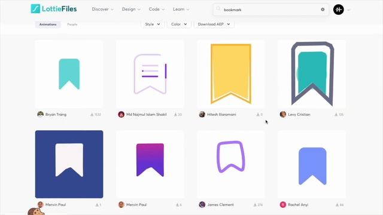Click download icon on Levy Cristian's card
Screen dimensions: 383x215
[336, 114]
